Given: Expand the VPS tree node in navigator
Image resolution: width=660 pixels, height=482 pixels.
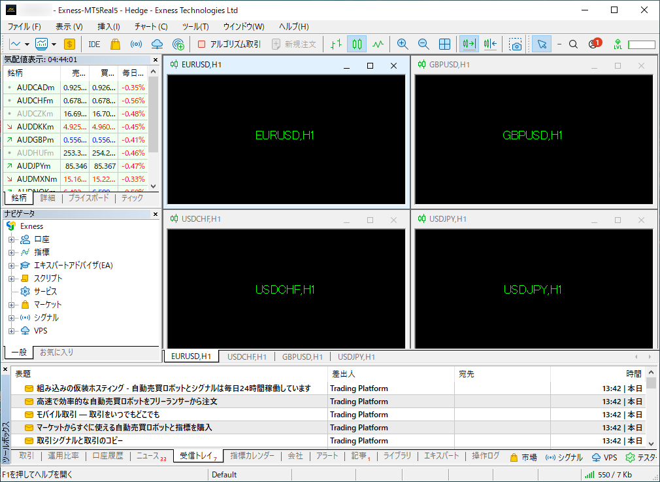Looking at the screenshot, I should pyautogui.click(x=11, y=331).
